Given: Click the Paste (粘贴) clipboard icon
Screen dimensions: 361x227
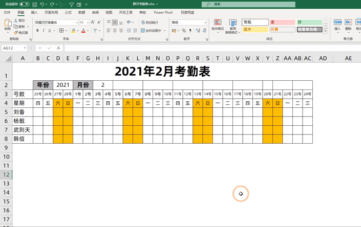Looking at the screenshot, I should (x=8, y=22).
